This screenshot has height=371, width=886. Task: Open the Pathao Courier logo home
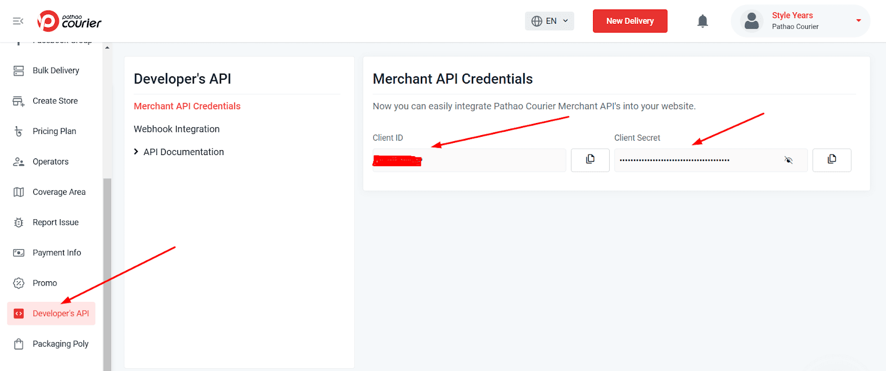point(69,21)
